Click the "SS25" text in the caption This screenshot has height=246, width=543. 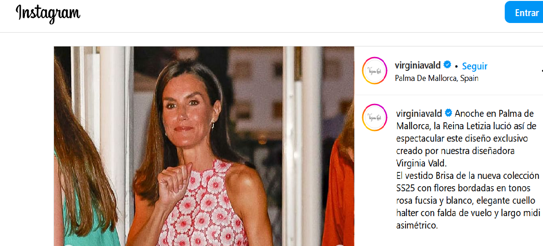406,188
